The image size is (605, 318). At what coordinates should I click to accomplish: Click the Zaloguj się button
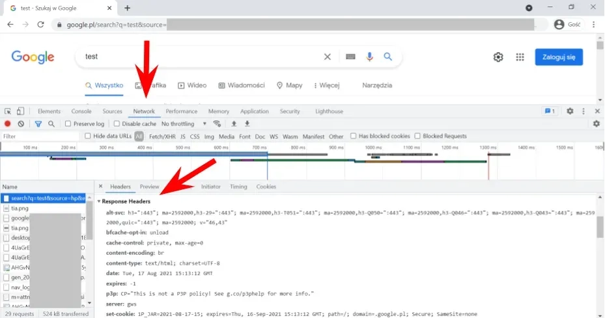(x=559, y=57)
